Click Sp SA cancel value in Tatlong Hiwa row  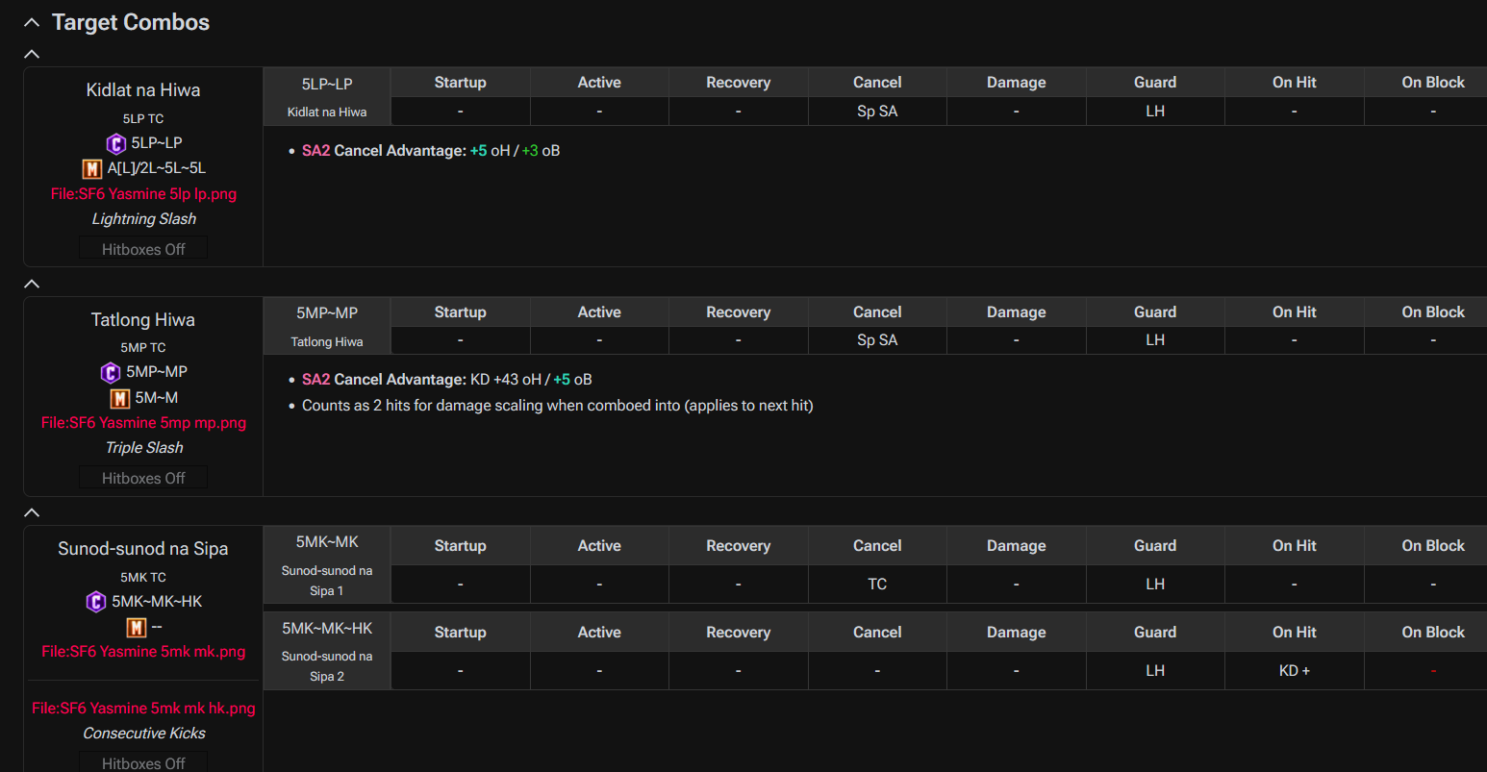click(x=877, y=340)
